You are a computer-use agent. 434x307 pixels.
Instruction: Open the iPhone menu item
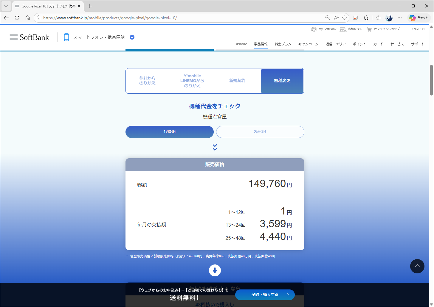[241, 44]
